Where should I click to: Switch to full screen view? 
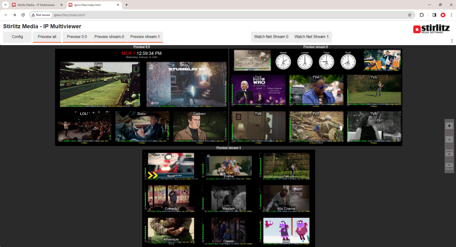pos(449,166)
